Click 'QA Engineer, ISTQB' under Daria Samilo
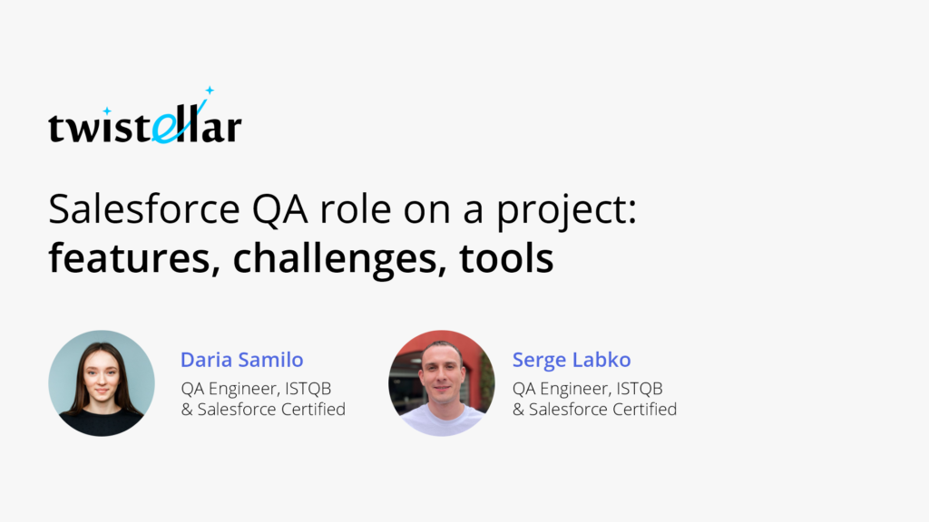The height and width of the screenshot is (522, 929). pos(256,389)
